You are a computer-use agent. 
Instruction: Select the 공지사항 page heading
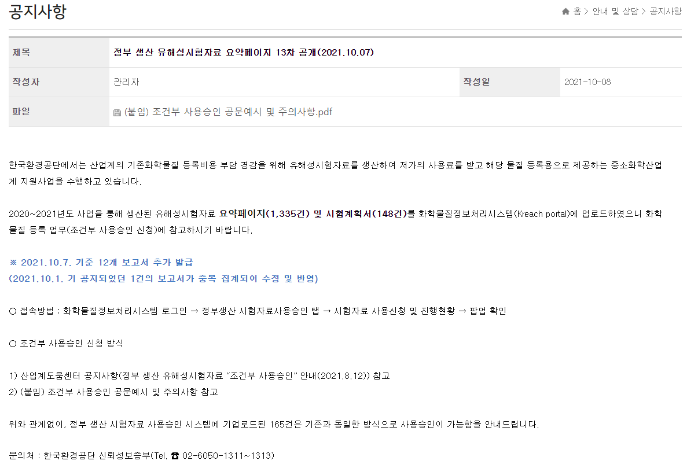point(38,12)
